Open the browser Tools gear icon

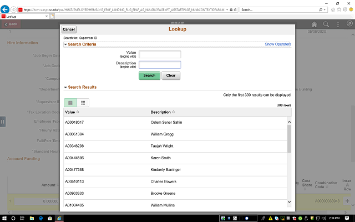point(345,9)
